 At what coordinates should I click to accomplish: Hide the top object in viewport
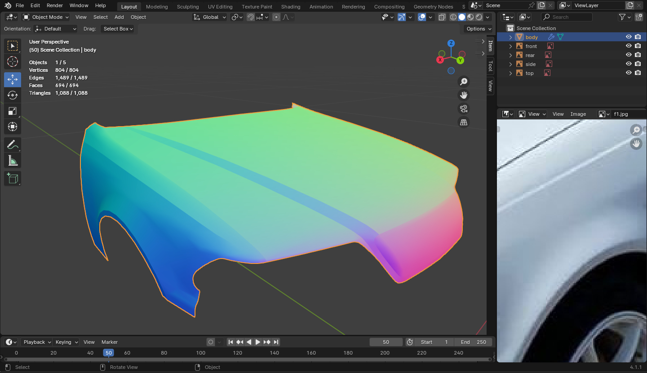click(629, 73)
